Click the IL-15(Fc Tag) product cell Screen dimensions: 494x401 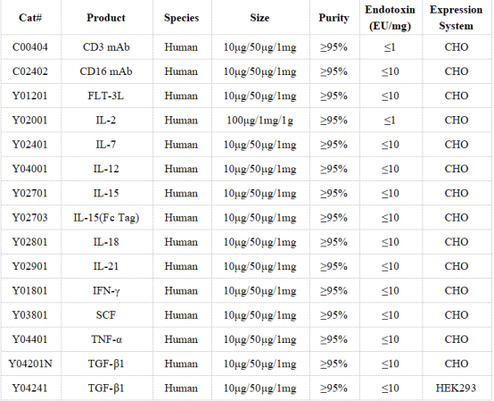(106, 218)
